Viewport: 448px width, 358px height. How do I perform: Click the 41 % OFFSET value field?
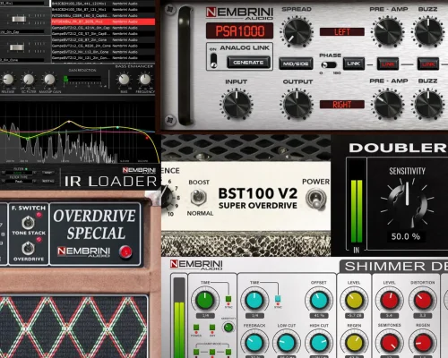pyautogui.click(x=319, y=316)
